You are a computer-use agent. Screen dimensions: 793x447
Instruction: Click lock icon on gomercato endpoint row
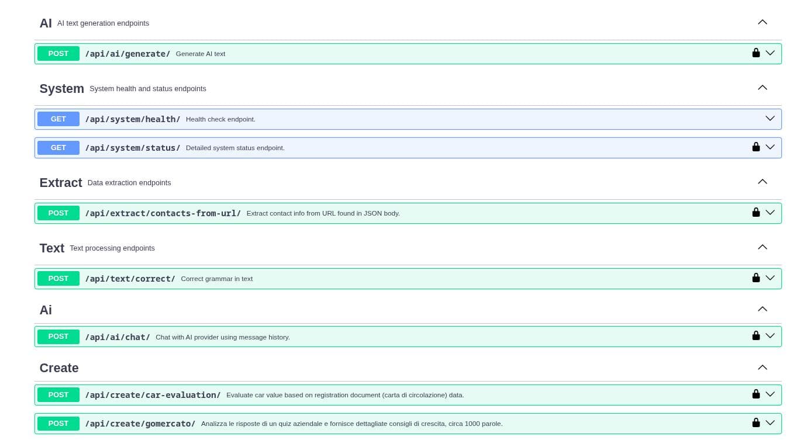tap(756, 423)
